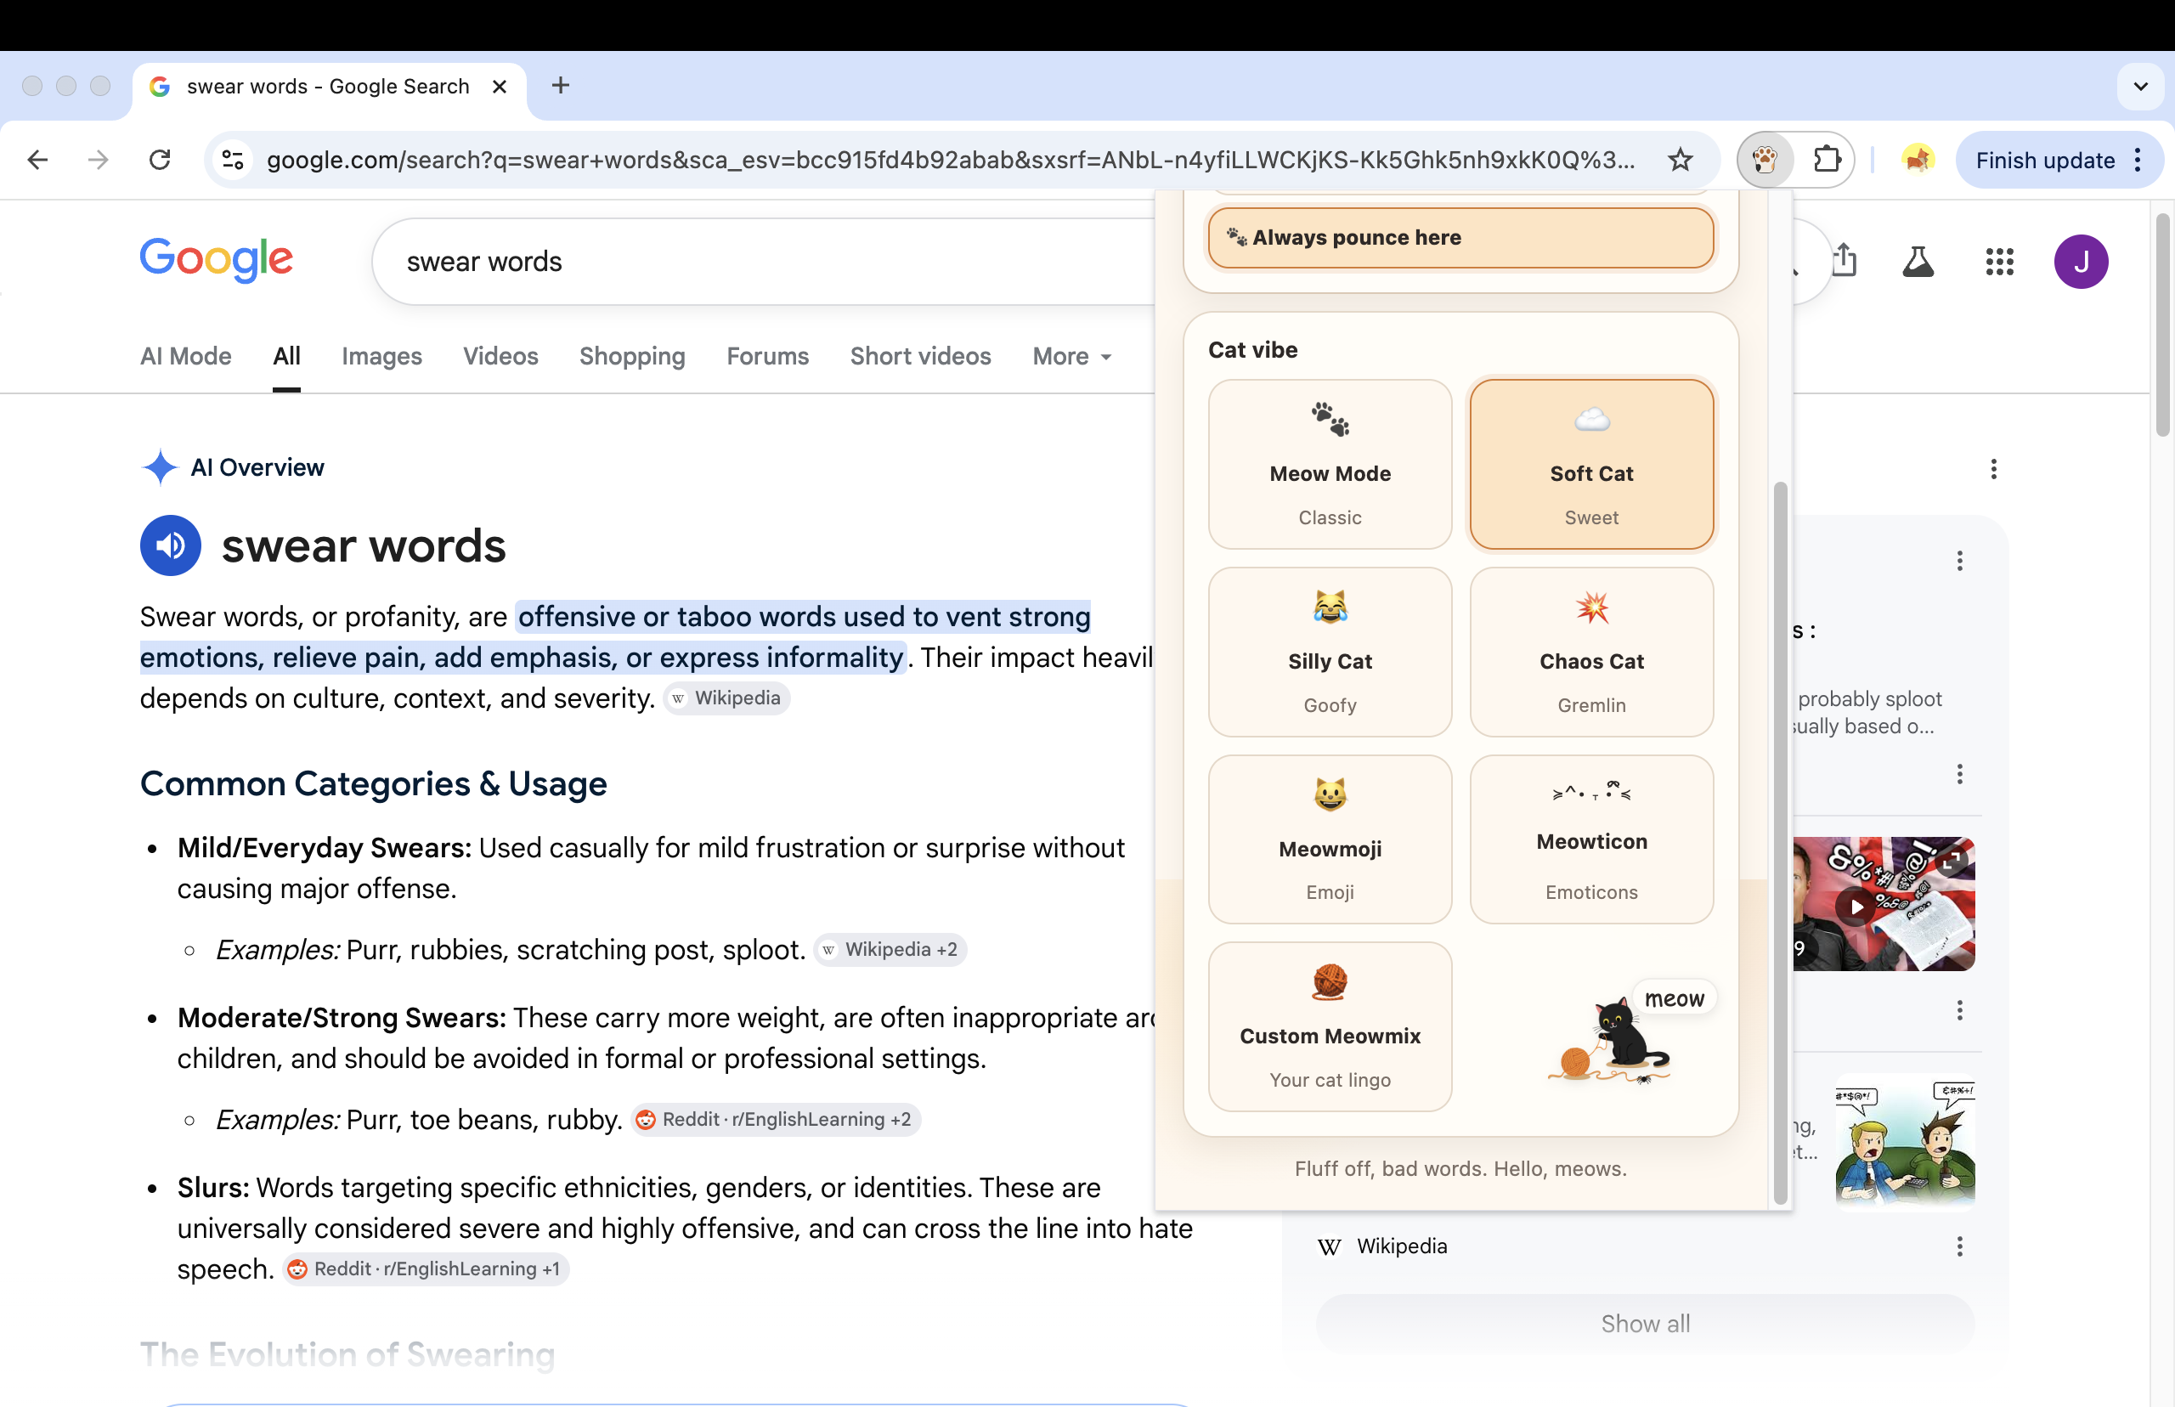Go to Google logo homepage

pos(217,260)
